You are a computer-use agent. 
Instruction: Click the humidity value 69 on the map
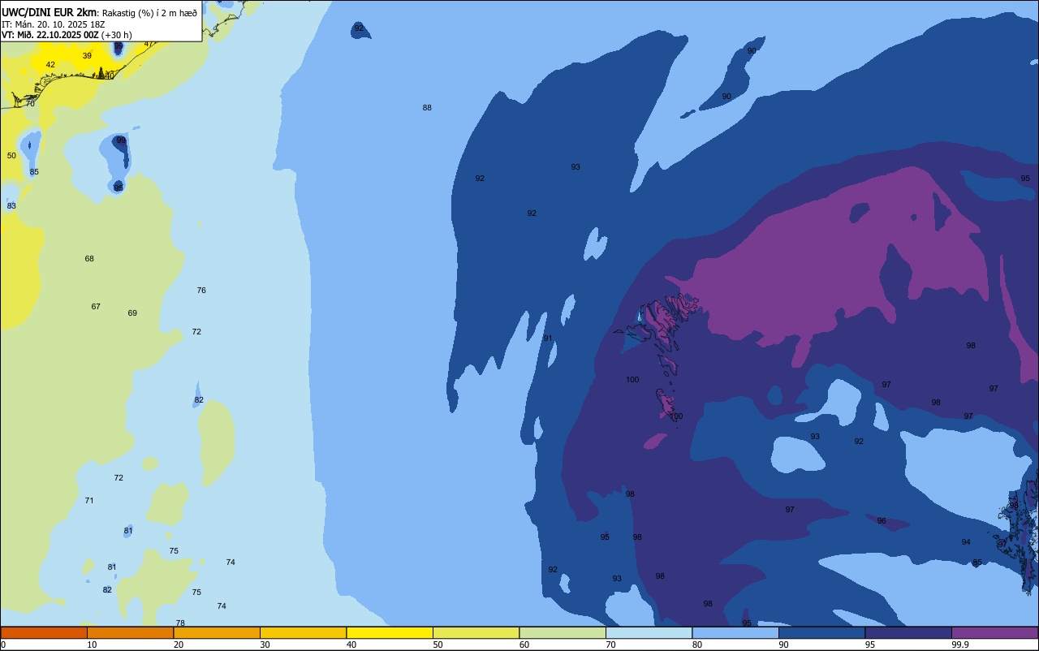point(132,313)
